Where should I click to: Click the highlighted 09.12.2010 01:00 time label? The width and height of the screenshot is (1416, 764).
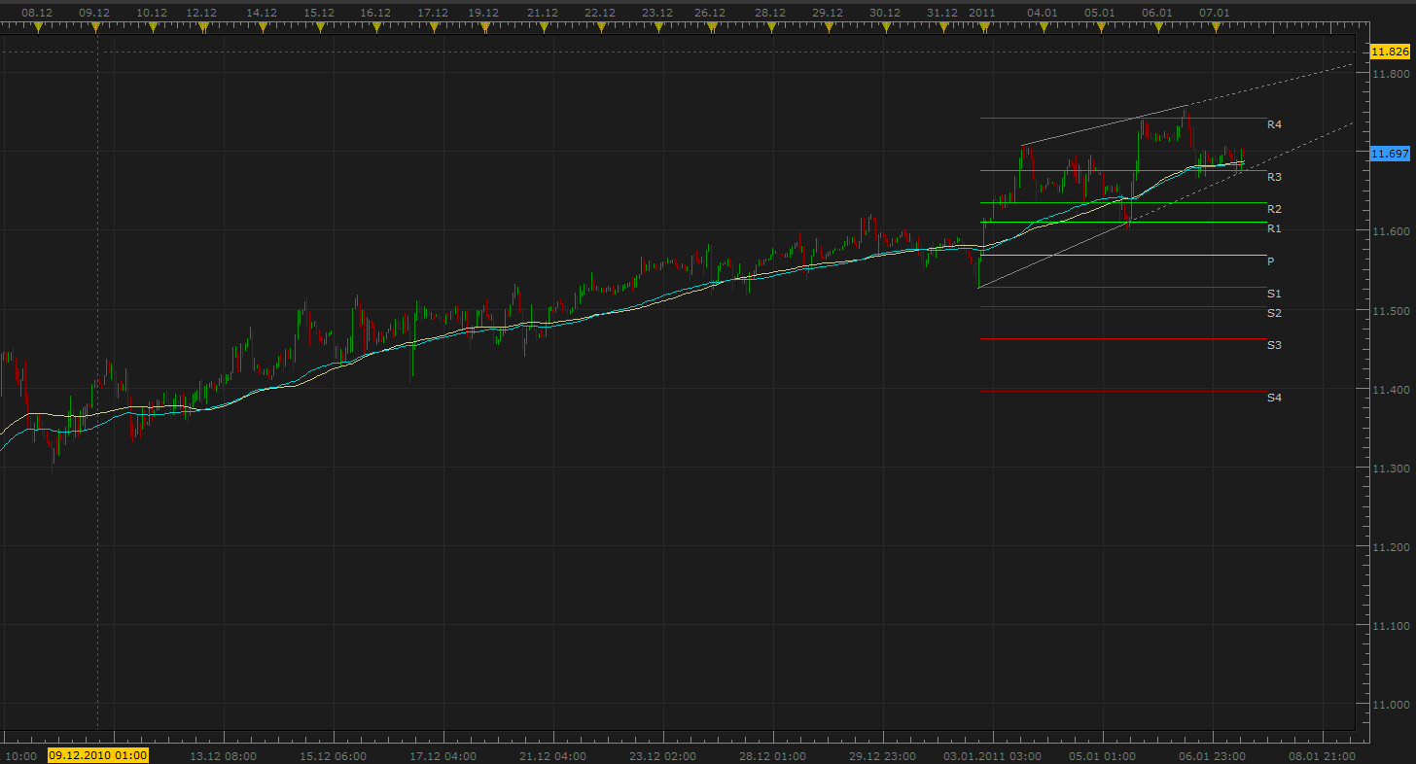coord(98,755)
